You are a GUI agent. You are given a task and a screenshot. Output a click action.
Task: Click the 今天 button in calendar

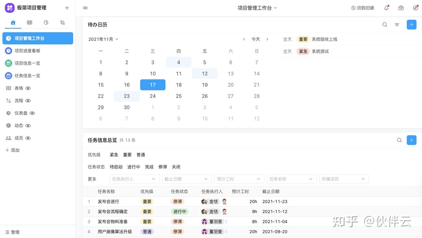coord(256,39)
